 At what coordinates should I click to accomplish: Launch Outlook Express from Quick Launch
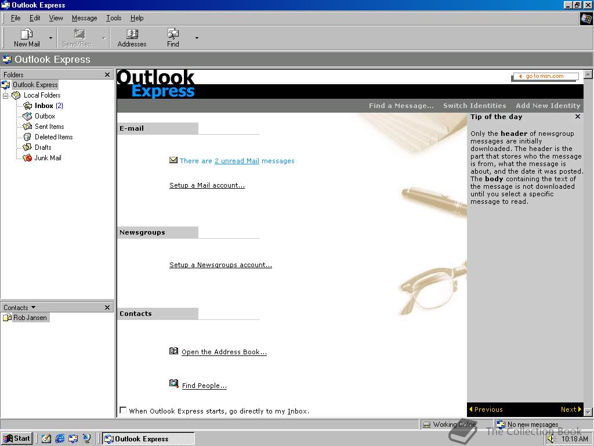(x=73, y=439)
